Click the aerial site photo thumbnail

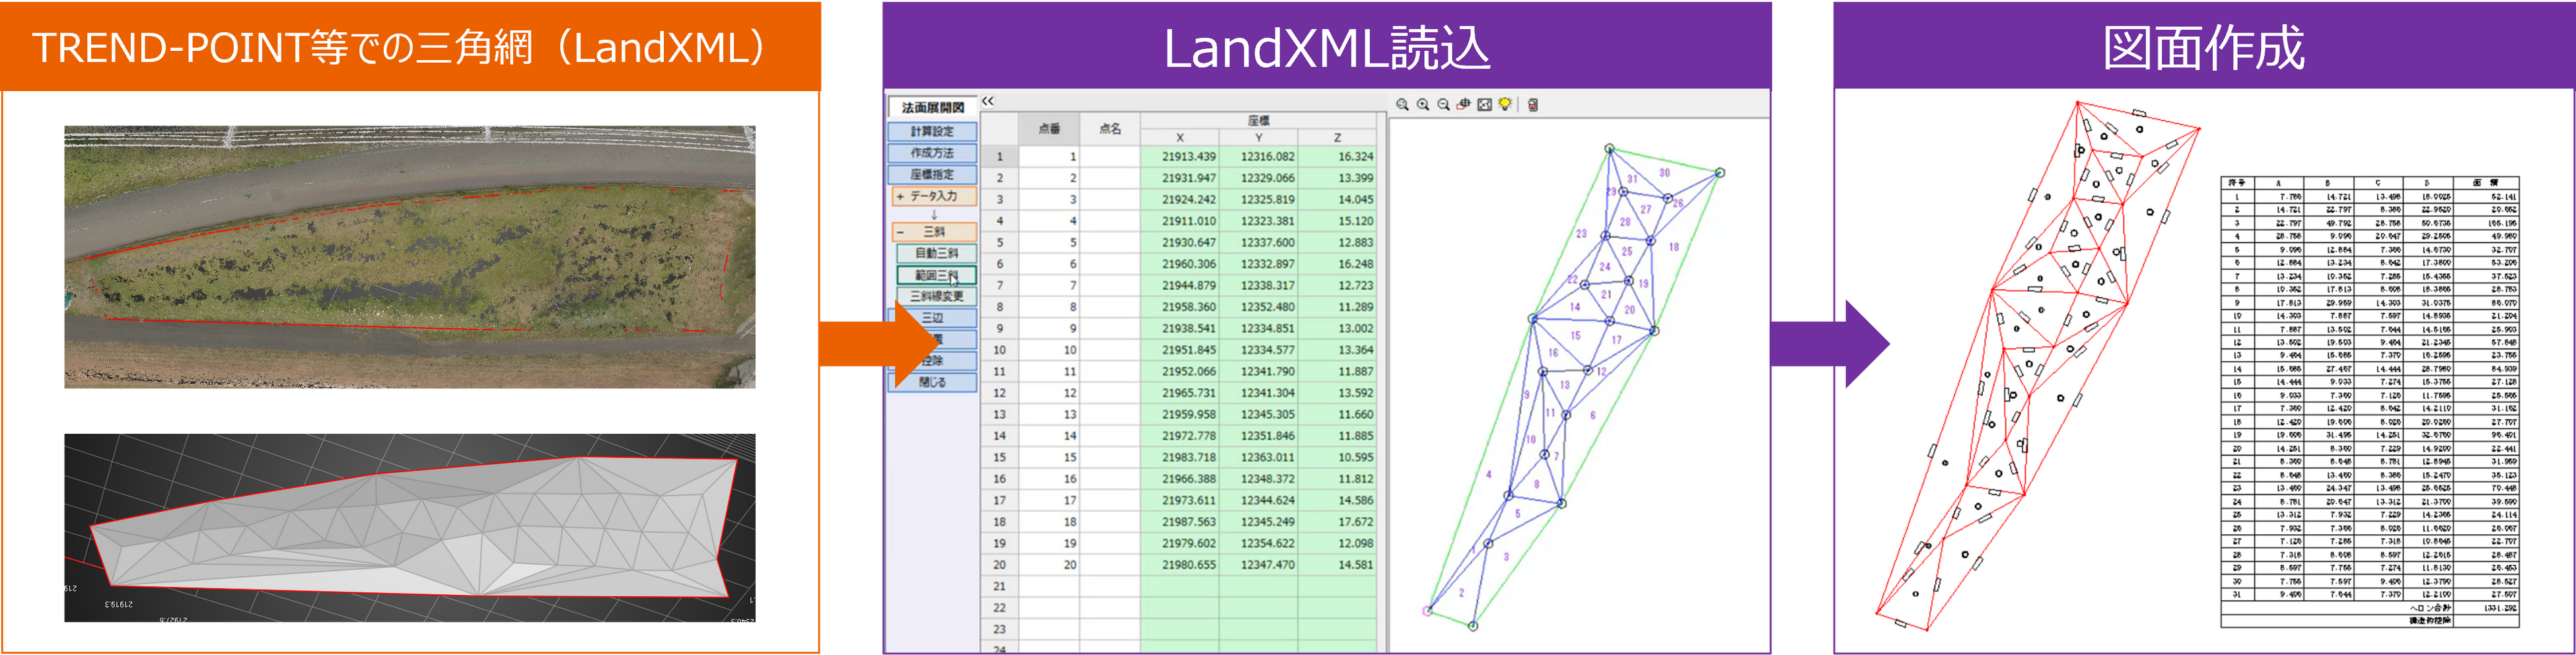pos(410,257)
